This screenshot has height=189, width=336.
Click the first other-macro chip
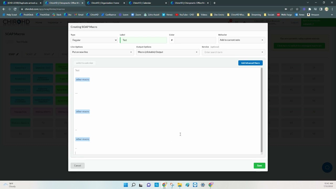[x=82, y=80]
